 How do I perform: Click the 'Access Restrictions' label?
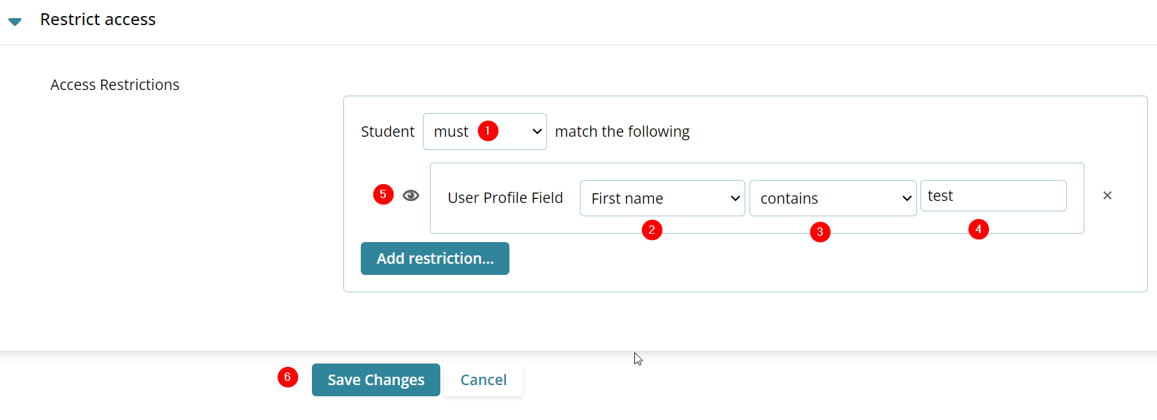(114, 84)
